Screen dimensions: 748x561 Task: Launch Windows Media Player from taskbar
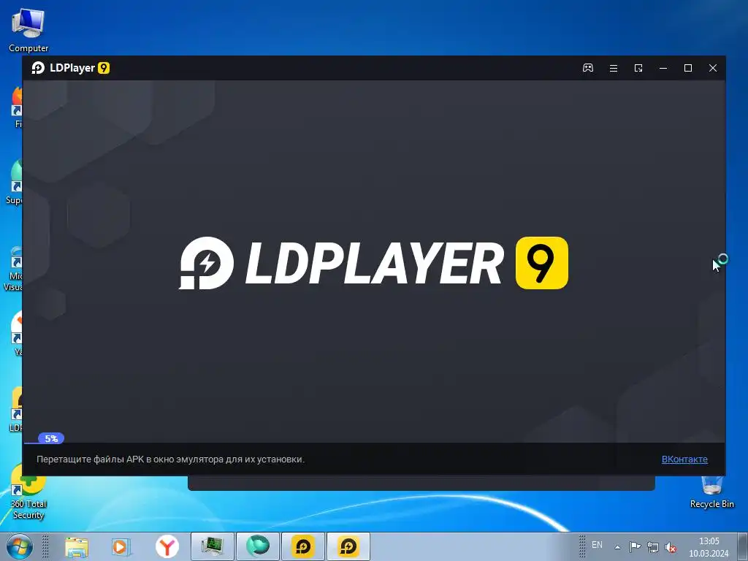[x=121, y=546]
